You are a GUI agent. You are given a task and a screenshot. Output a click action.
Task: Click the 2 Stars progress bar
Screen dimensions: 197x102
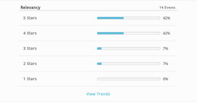tap(129, 64)
